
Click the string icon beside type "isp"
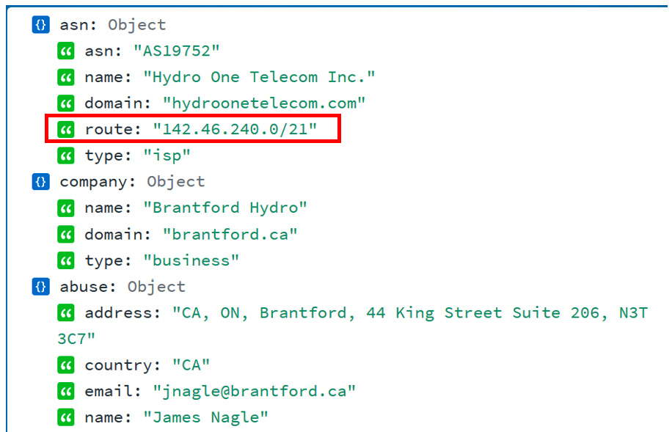(x=66, y=155)
